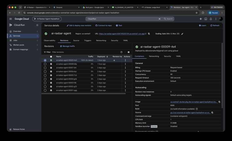Clear the Cloud Run search text
232x141 pixels.
point(159,19)
